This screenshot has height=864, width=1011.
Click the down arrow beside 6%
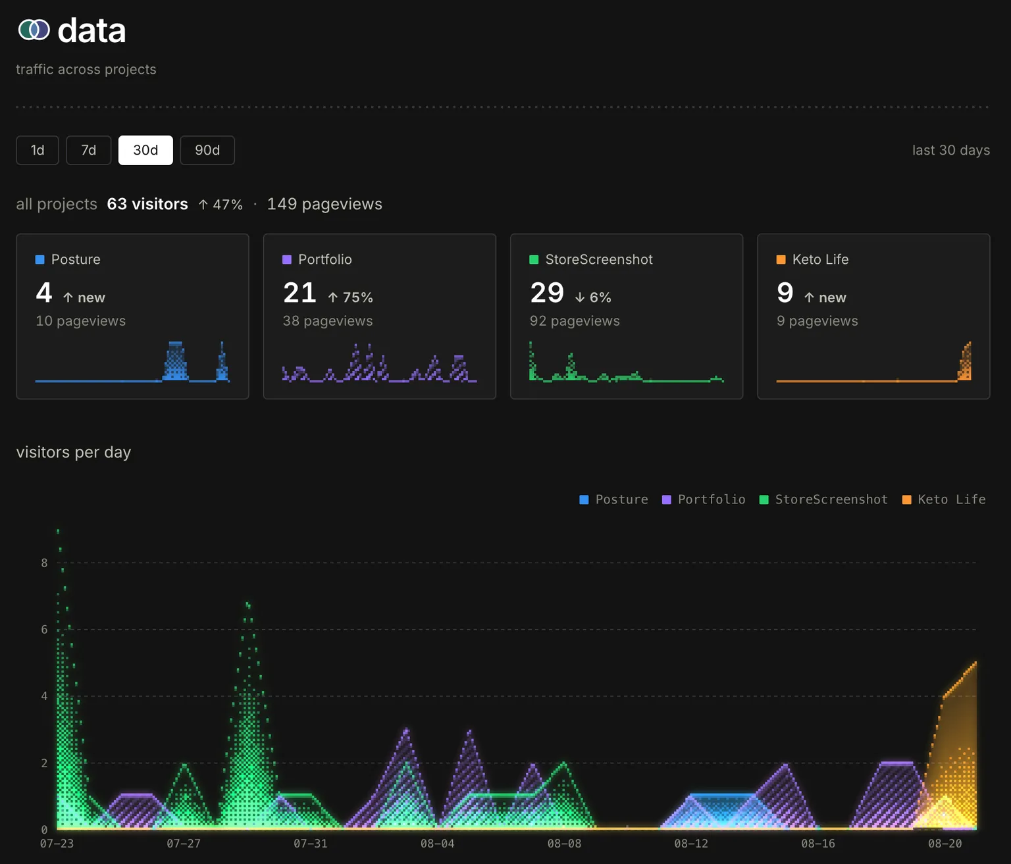click(x=580, y=297)
